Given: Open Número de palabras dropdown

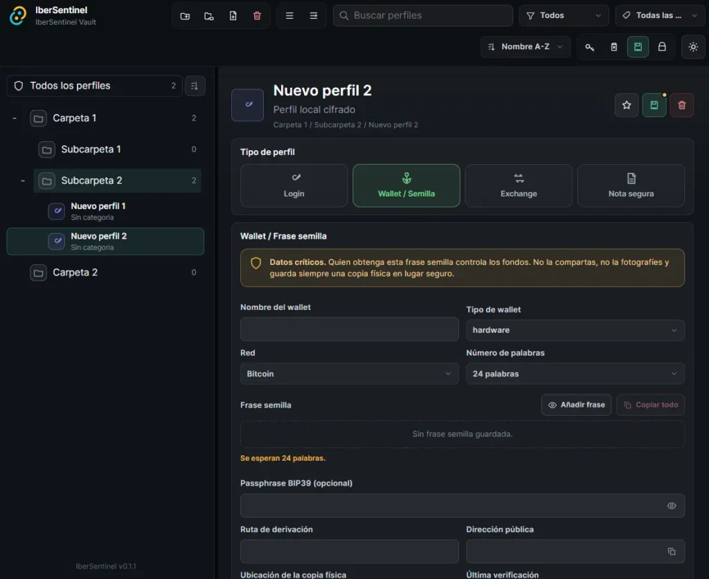Looking at the screenshot, I should point(575,374).
